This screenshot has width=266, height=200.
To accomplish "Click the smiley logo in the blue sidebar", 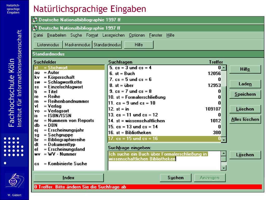I will tap(15, 180).
